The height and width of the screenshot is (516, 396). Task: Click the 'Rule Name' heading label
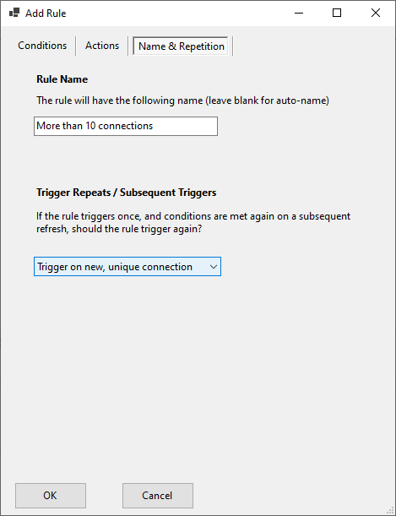(62, 79)
